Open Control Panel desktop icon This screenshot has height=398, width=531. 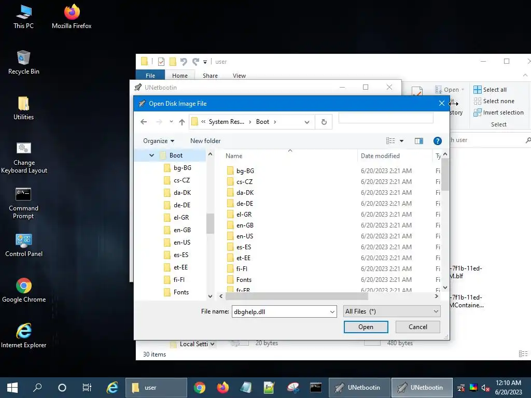click(x=24, y=245)
